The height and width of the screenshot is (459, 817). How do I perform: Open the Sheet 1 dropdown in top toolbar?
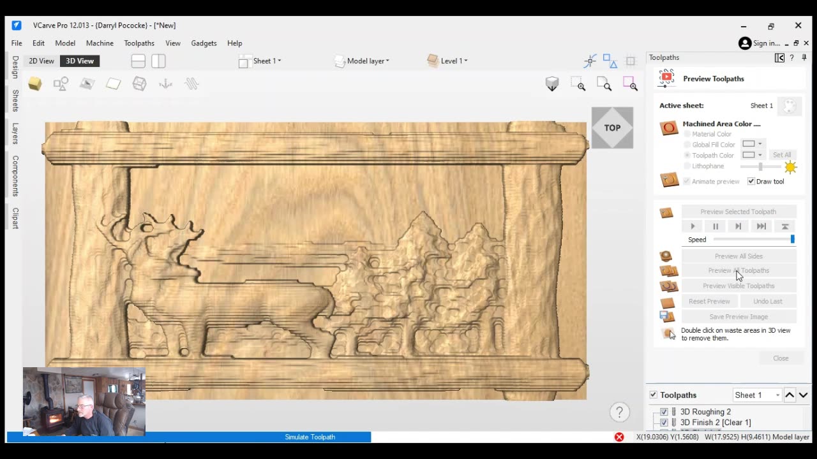click(x=260, y=61)
